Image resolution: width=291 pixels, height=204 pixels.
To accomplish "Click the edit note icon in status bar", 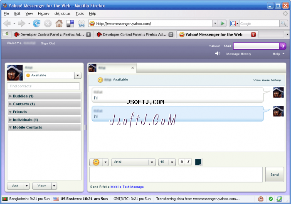I will 279,199.
